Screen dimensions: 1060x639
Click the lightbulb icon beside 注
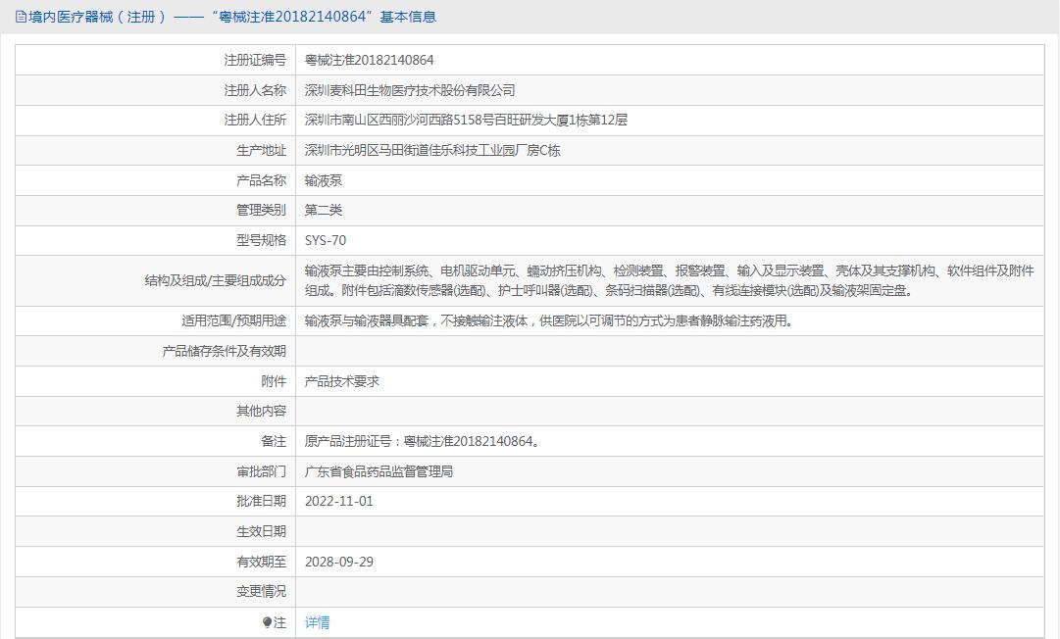coord(267,622)
